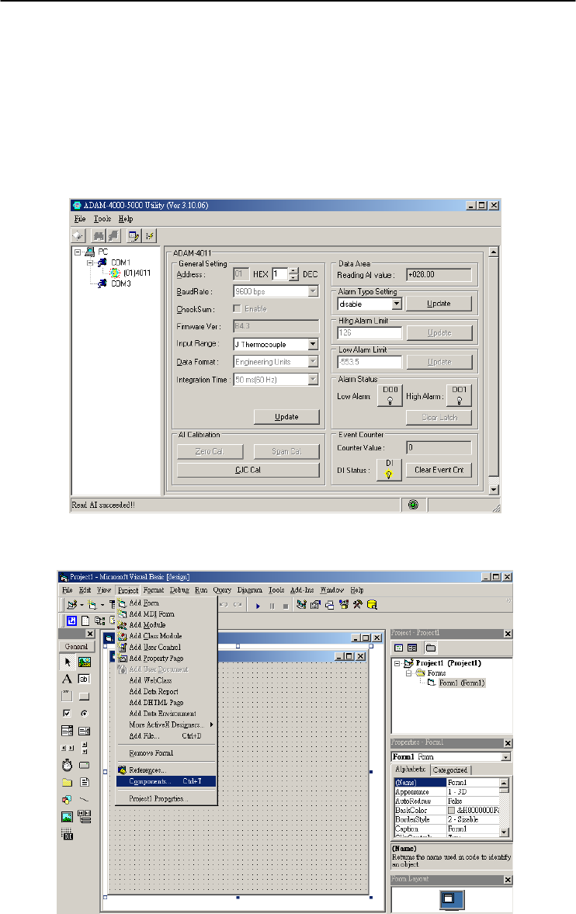Open Properties Window toolbar icon

(315, 604)
